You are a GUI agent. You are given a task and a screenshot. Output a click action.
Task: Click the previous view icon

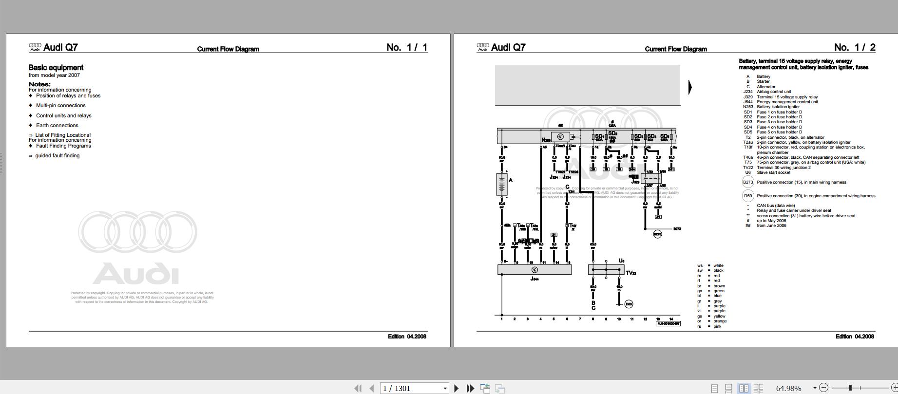[x=485, y=388]
